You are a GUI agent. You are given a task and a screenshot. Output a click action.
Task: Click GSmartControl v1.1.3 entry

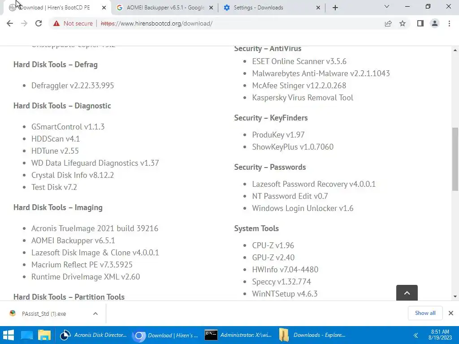click(68, 127)
